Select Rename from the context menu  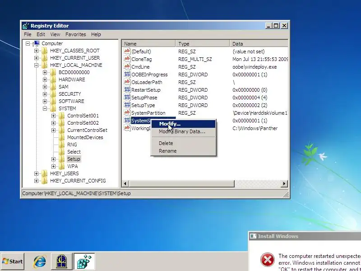(x=184, y=151)
